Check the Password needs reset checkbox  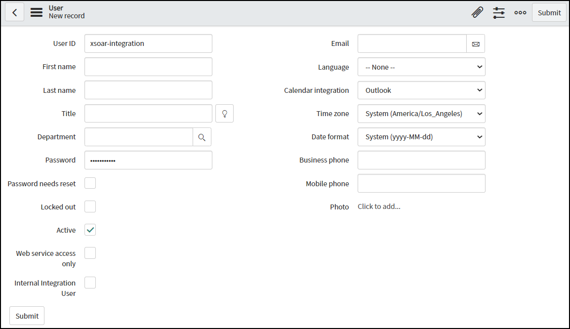point(90,183)
